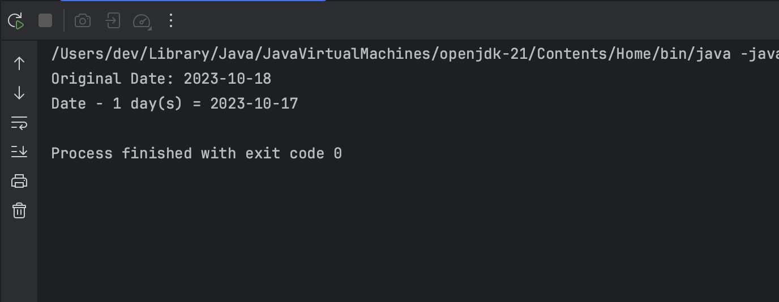779x302 pixels.
Task: Toggle soft-wrap for console output
Action: [x=19, y=122]
